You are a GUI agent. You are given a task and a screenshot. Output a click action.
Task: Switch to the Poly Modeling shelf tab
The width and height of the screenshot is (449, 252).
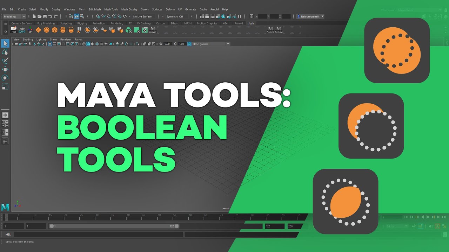click(x=46, y=23)
